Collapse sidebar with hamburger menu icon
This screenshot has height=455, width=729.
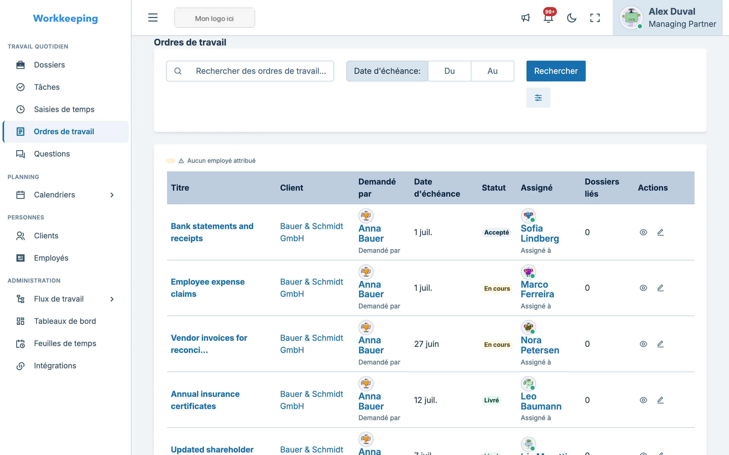coord(153,18)
